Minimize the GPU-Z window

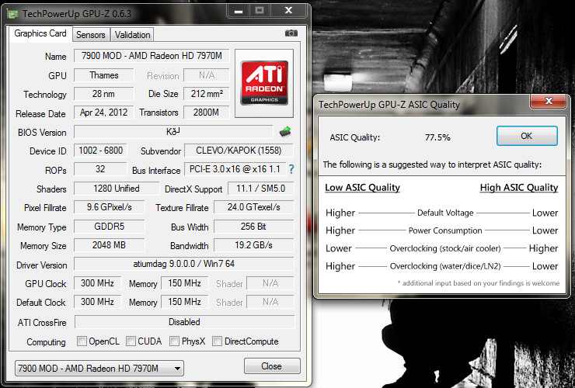point(239,11)
